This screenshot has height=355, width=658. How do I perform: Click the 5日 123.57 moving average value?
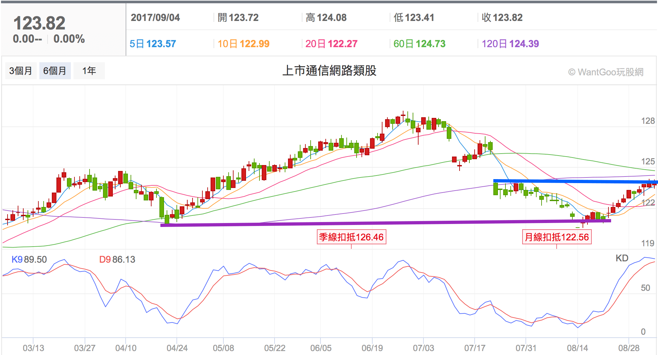coord(153,44)
